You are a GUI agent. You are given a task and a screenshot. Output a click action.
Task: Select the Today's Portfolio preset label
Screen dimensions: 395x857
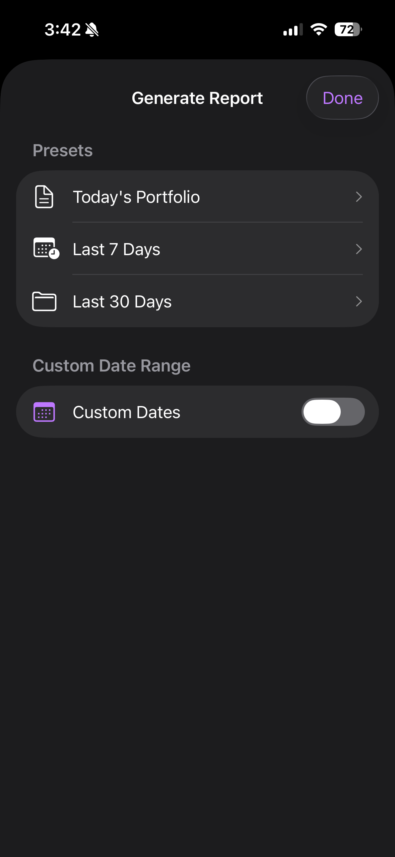pos(136,197)
